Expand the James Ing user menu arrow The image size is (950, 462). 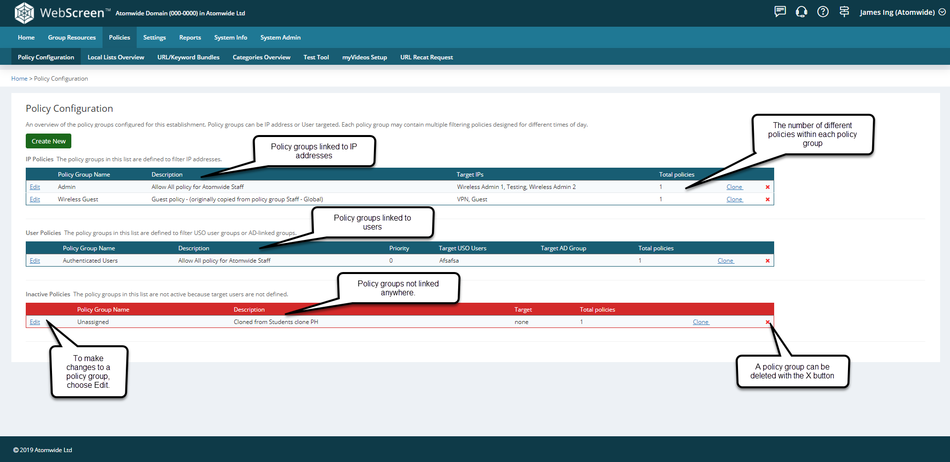coord(942,12)
